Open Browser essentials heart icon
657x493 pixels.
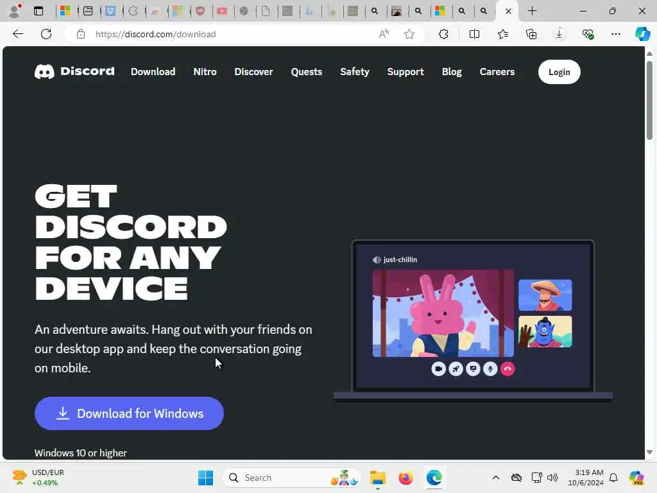coord(588,34)
